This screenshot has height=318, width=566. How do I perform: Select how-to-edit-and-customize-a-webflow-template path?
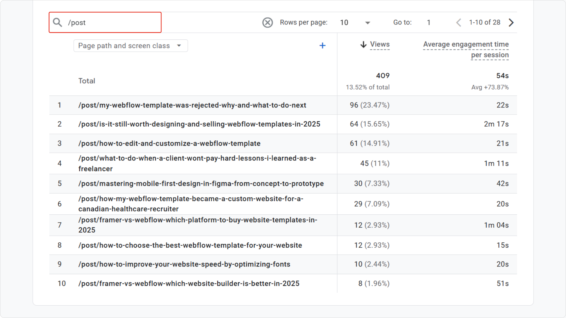(170, 143)
